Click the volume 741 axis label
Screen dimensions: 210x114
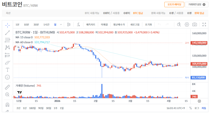[x=194, y=97]
